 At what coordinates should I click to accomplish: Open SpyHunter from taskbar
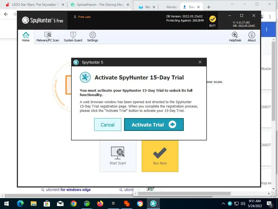pyautogui.click(x=153, y=204)
